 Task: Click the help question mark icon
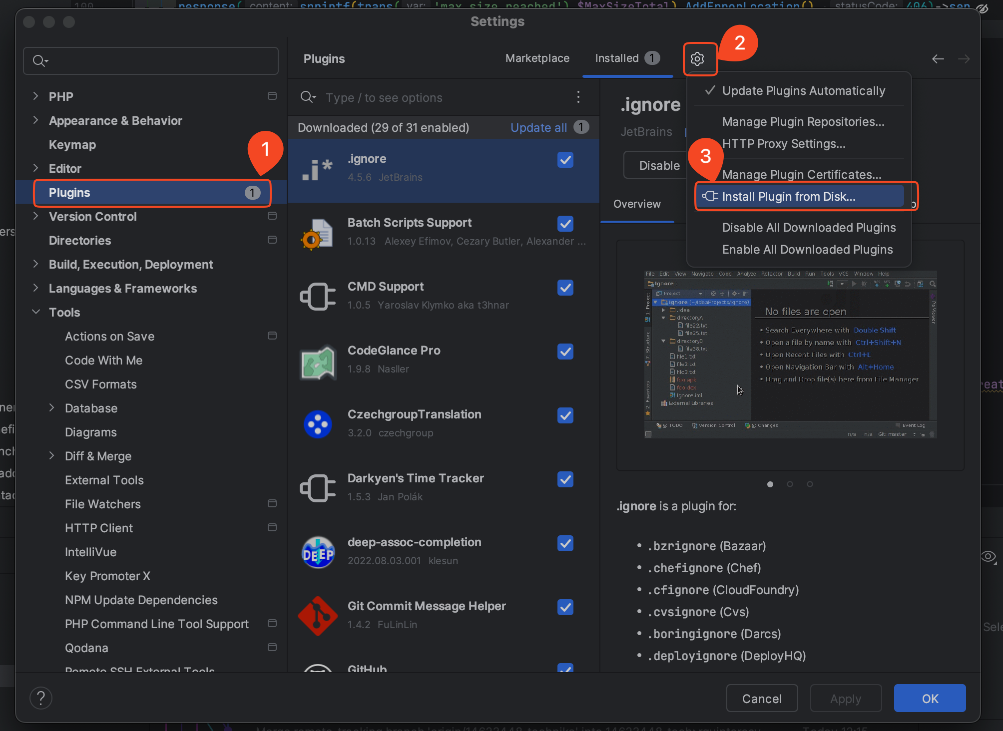[x=41, y=698]
